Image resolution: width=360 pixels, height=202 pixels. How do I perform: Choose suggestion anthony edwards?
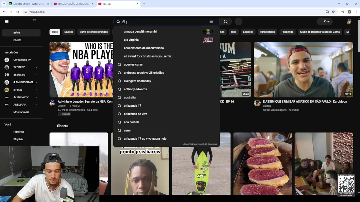point(166,89)
